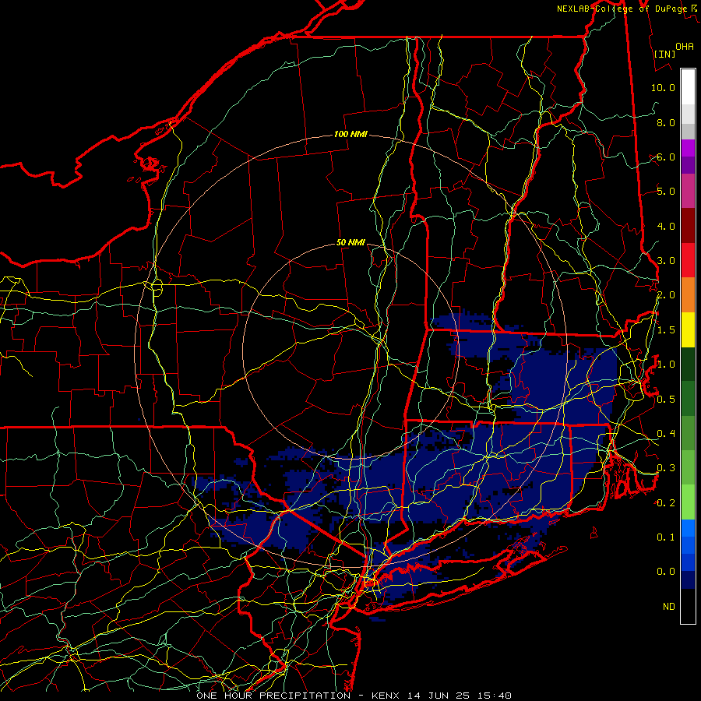Click the 0.0 legend value
Image resolution: width=701 pixels, height=701 pixels.
tap(666, 572)
